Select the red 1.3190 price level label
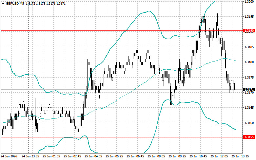256x160 pixels. (249, 31)
